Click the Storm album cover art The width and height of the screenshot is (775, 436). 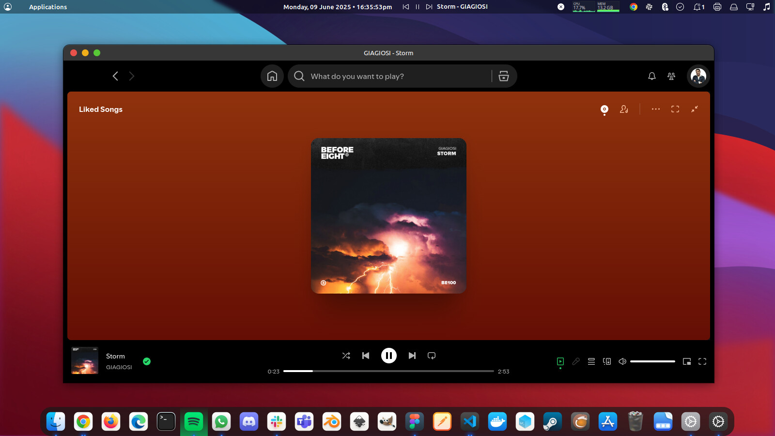click(388, 216)
